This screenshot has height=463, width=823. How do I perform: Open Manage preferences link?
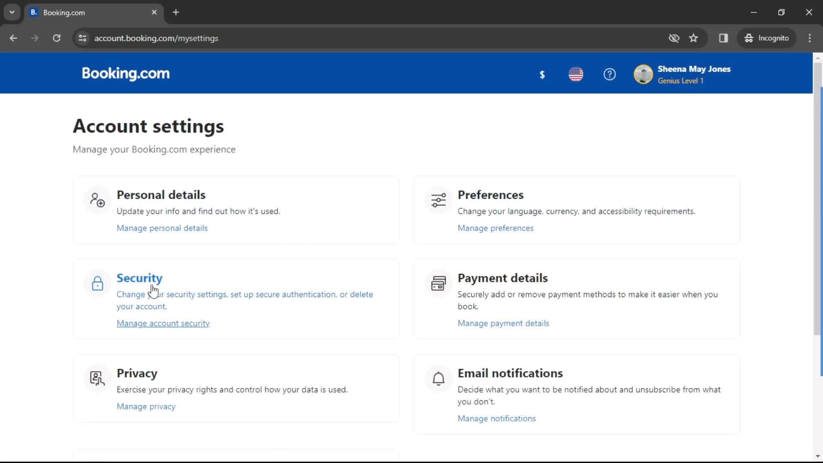pos(496,228)
